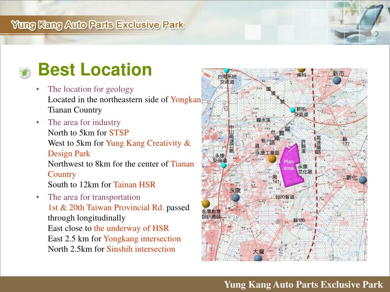The width and height of the screenshot is (390, 292).
Task: Select 'The area for transportation' bullet
Action: [x=94, y=197]
